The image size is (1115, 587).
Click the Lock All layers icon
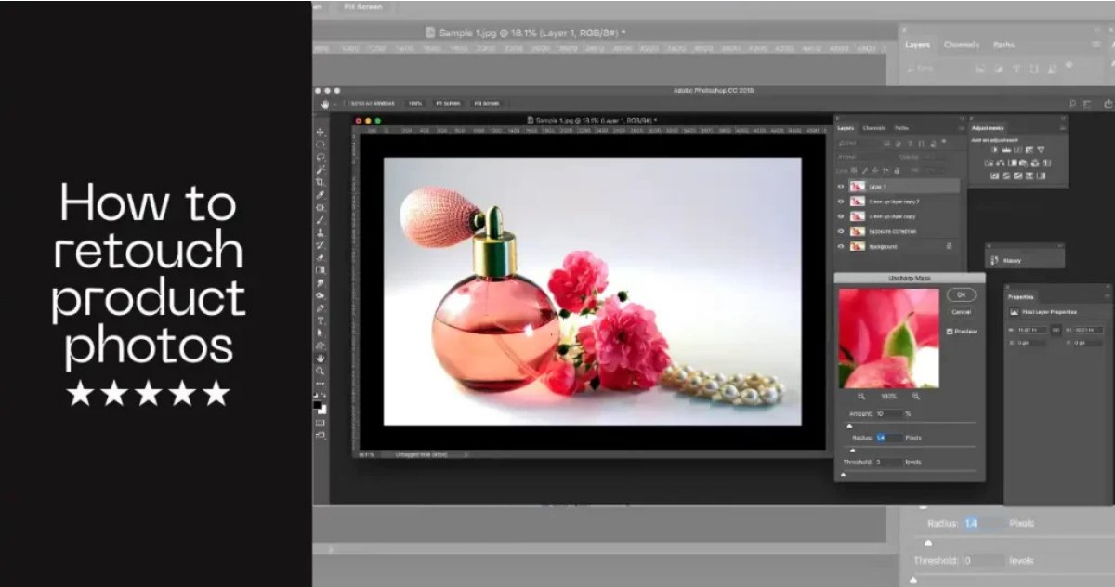pos(897,171)
